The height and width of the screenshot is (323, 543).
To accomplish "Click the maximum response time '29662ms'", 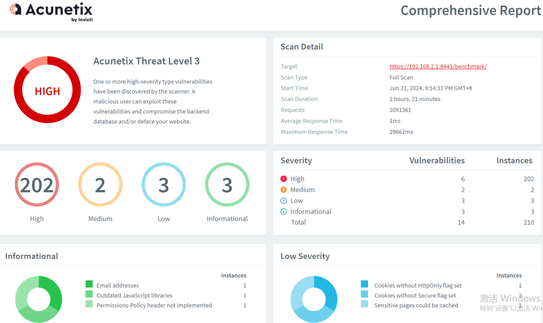I will tap(401, 132).
